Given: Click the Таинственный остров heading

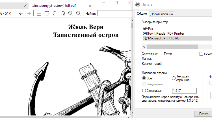Looking at the screenshot, I should 86,35.
